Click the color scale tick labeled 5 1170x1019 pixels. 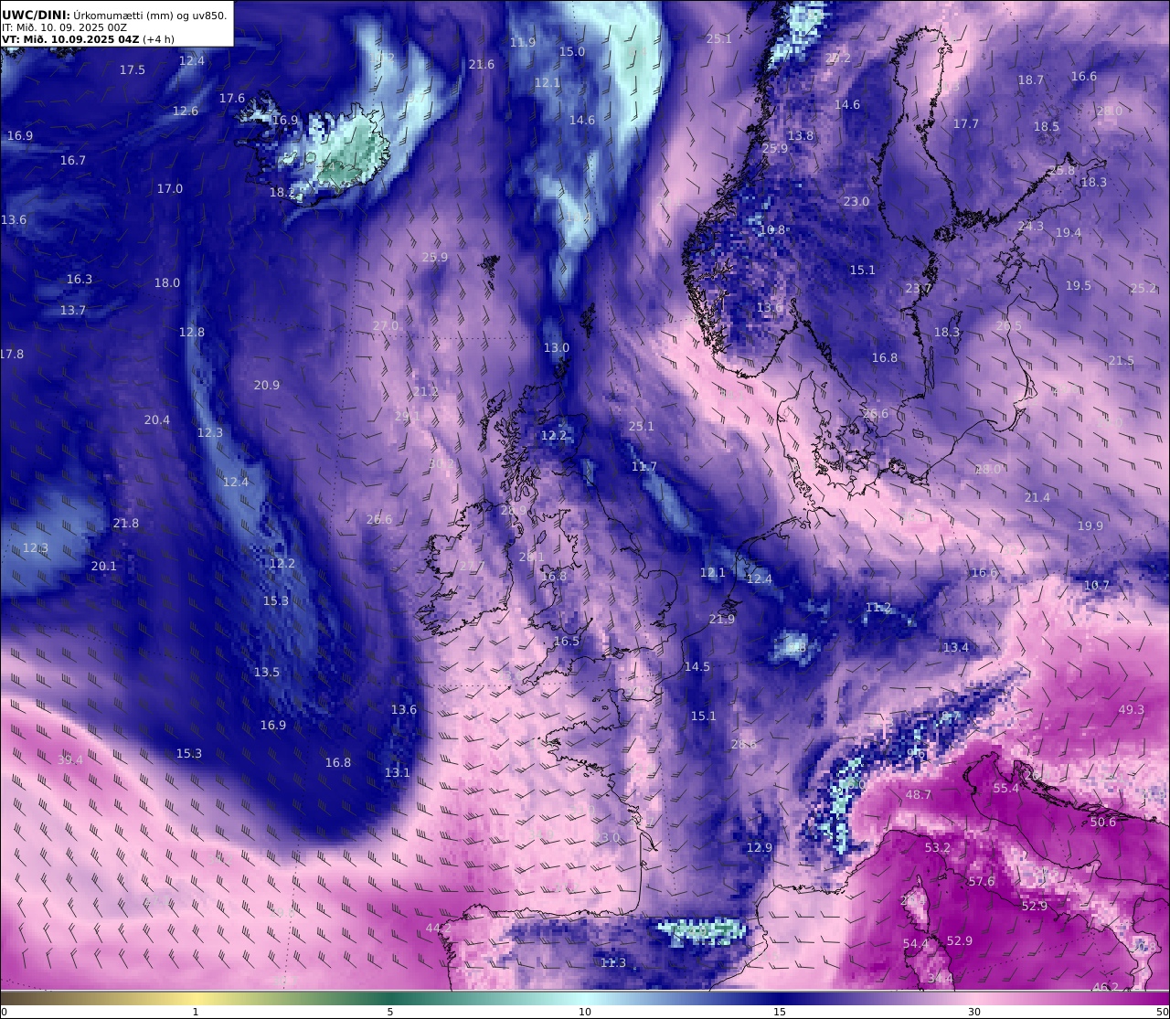click(390, 1012)
